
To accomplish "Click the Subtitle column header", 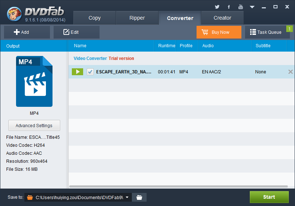I will (269, 46).
